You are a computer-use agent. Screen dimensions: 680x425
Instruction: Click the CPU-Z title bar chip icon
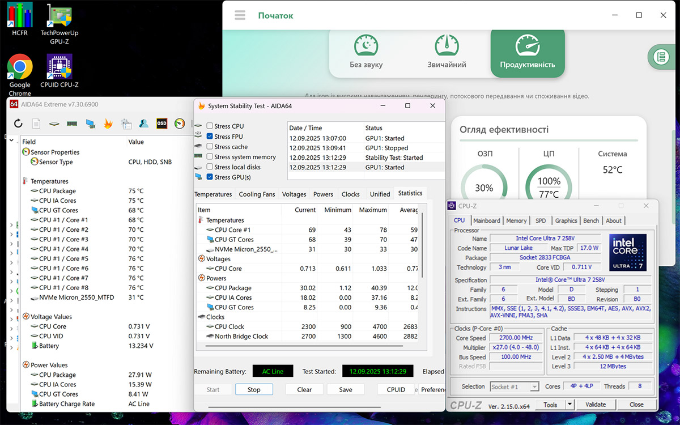coord(452,206)
